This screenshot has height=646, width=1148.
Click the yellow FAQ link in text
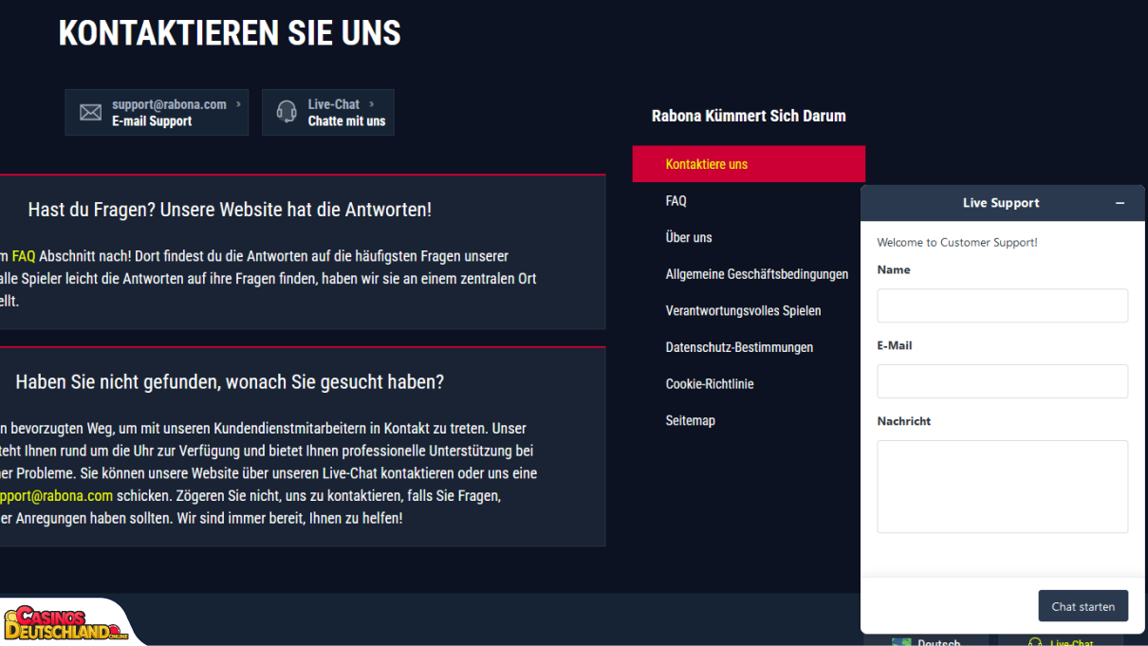click(24, 256)
